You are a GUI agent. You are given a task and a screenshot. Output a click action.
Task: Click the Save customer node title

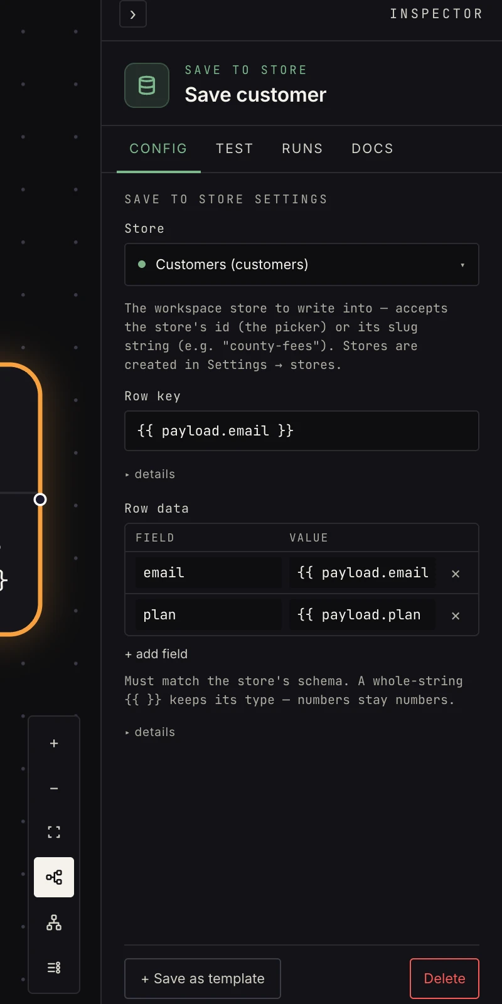pyautogui.click(x=255, y=95)
